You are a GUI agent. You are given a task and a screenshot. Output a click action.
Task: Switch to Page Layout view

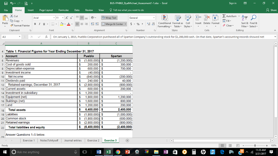230,145
